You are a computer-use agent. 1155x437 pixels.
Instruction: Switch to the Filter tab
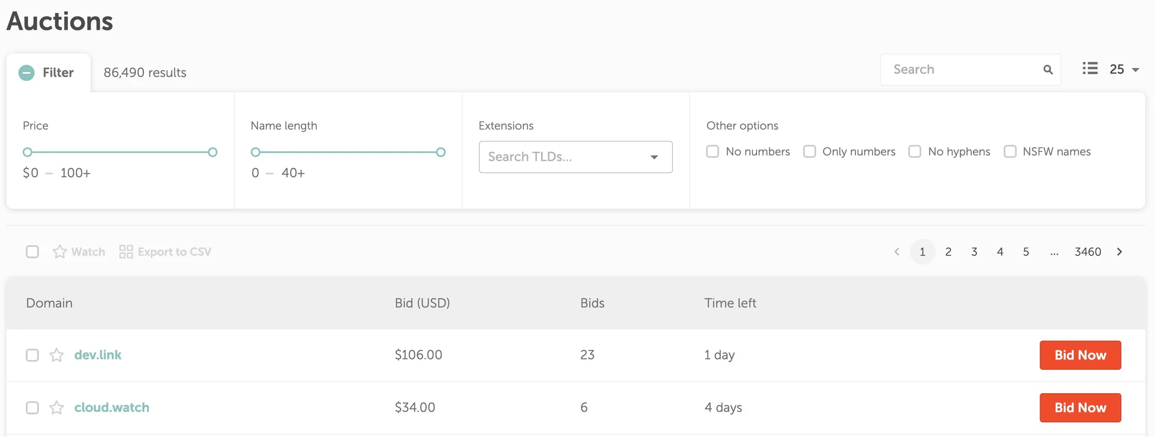[x=49, y=73]
